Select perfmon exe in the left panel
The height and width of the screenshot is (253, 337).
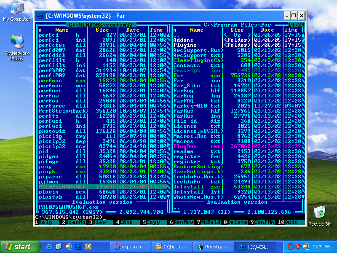click(102, 81)
